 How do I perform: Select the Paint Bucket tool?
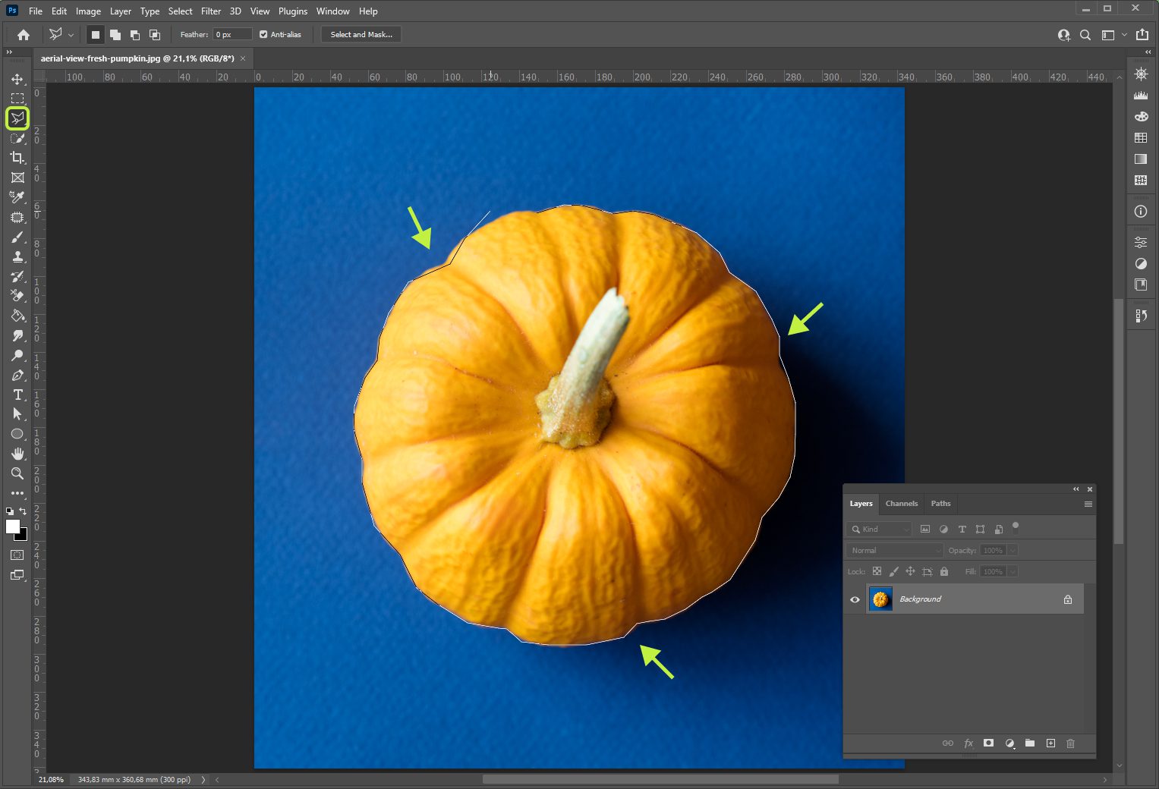[17, 316]
